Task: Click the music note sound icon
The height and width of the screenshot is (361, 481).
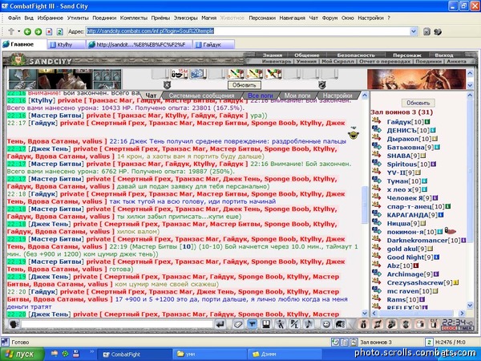Action: click(x=309, y=324)
